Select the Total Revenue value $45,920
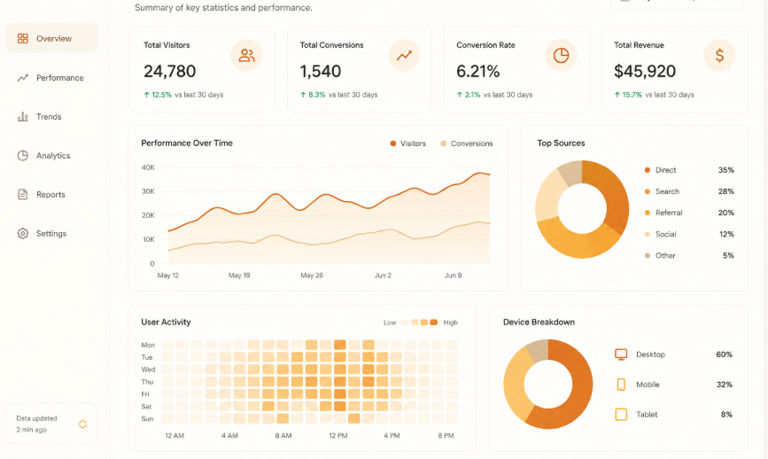The image size is (768, 459). 645,72
